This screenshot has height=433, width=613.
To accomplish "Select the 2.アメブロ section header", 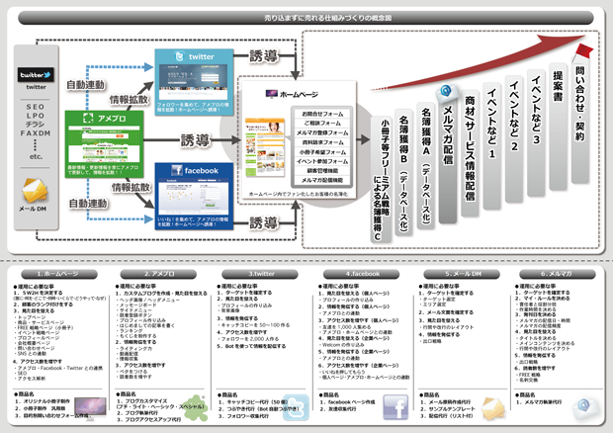I will tap(159, 274).
